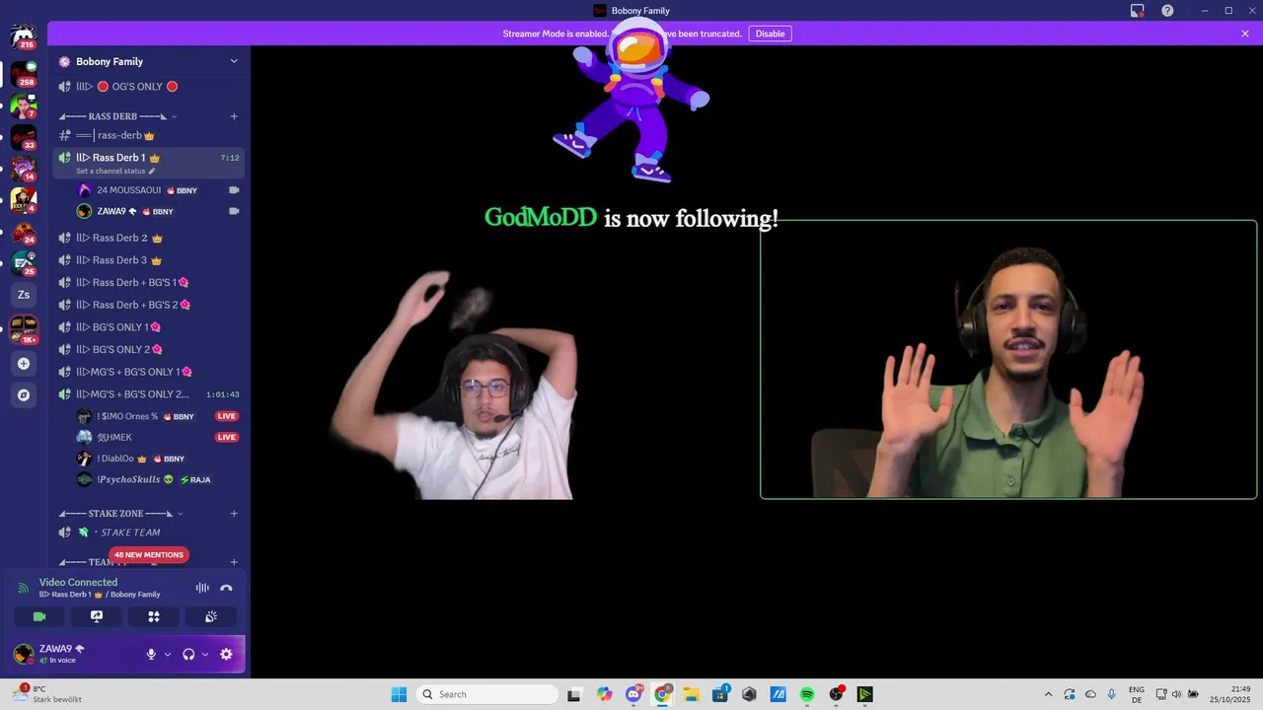
Task: Join MG'S + BG'S ONLY 2 channel
Action: click(x=149, y=394)
